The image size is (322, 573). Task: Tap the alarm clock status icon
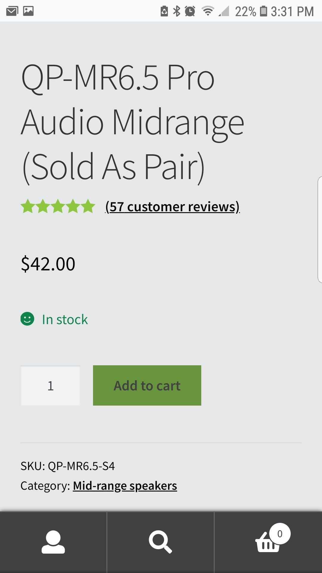point(190,11)
